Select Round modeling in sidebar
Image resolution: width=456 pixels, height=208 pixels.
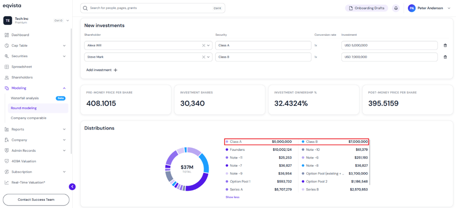[x=38, y=108]
